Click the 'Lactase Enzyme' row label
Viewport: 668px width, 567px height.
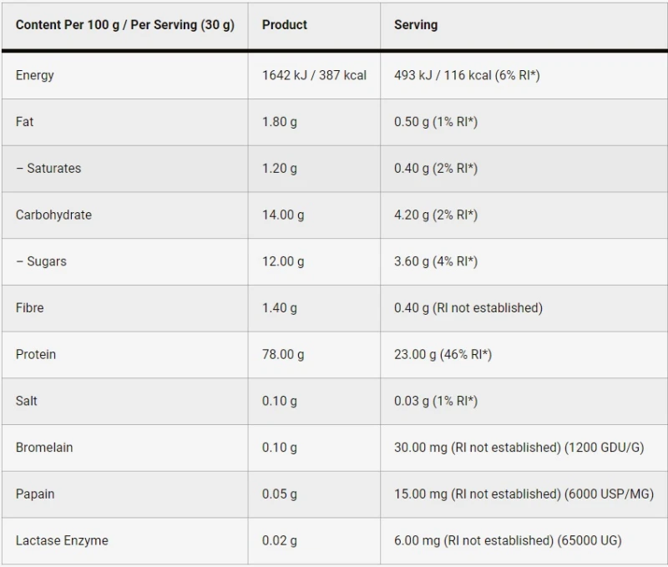point(62,540)
